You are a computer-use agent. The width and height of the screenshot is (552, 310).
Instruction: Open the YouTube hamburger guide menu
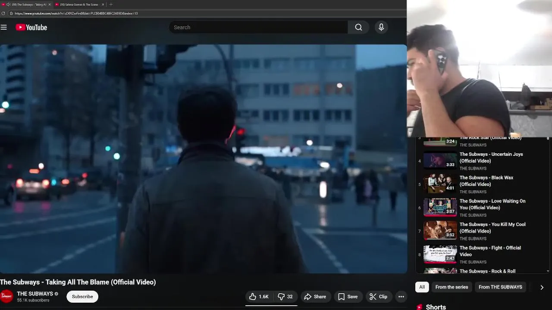4,27
